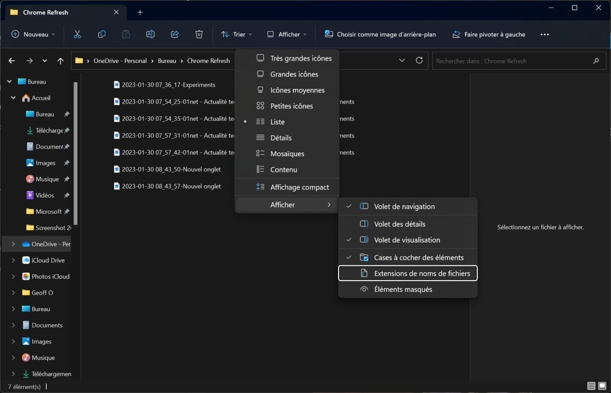Image resolution: width=611 pixels, height=393 pixels.
Task: Click the Paste clipboard icon
Action: point(126,34)
